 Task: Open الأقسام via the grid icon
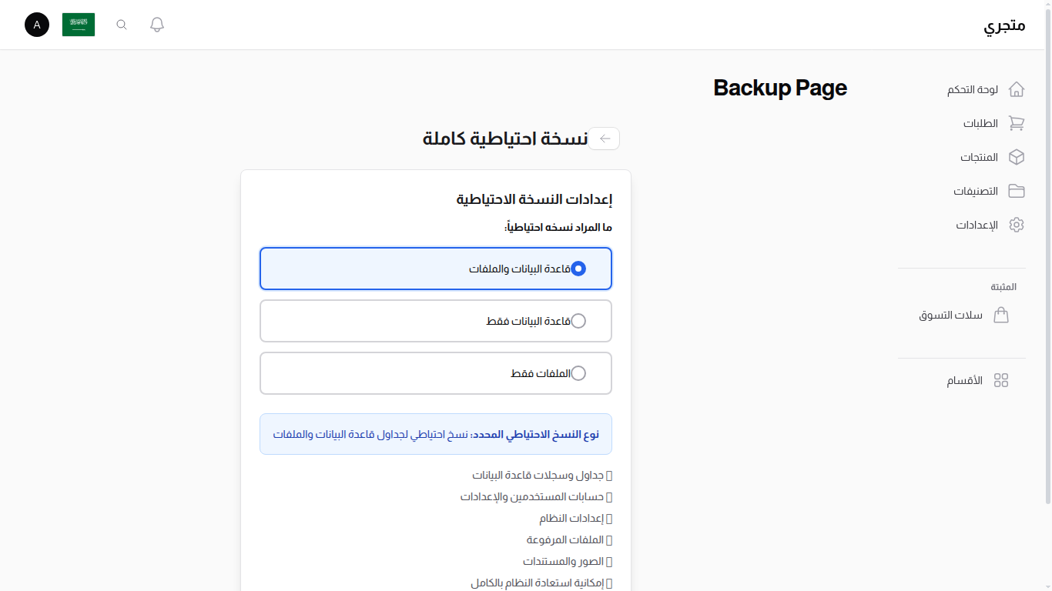pyautogui.click(x=1001, y=379)
